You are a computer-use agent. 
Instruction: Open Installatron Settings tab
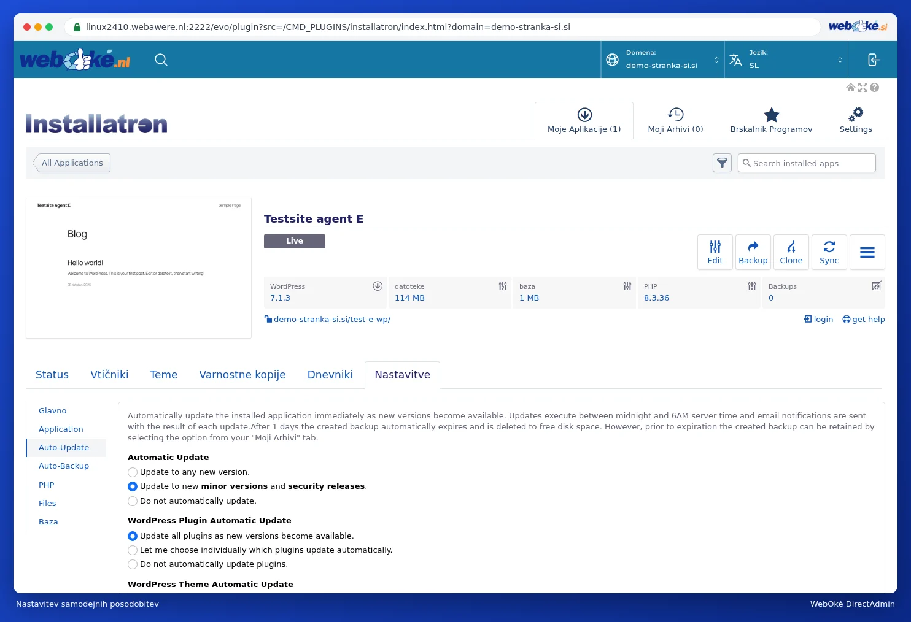(x=856, y=121)
